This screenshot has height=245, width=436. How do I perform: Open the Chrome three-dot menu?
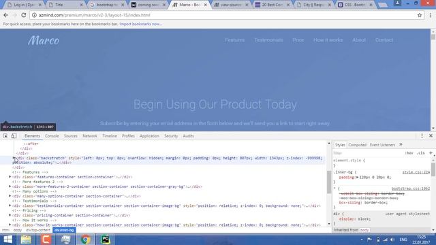pyautogui.click(x=430, y=15)
